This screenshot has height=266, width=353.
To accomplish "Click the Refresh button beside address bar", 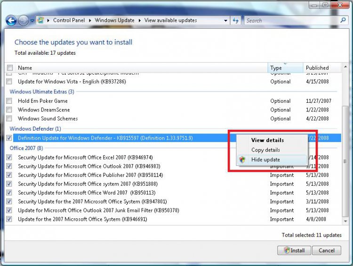I will tap(235, 21).
